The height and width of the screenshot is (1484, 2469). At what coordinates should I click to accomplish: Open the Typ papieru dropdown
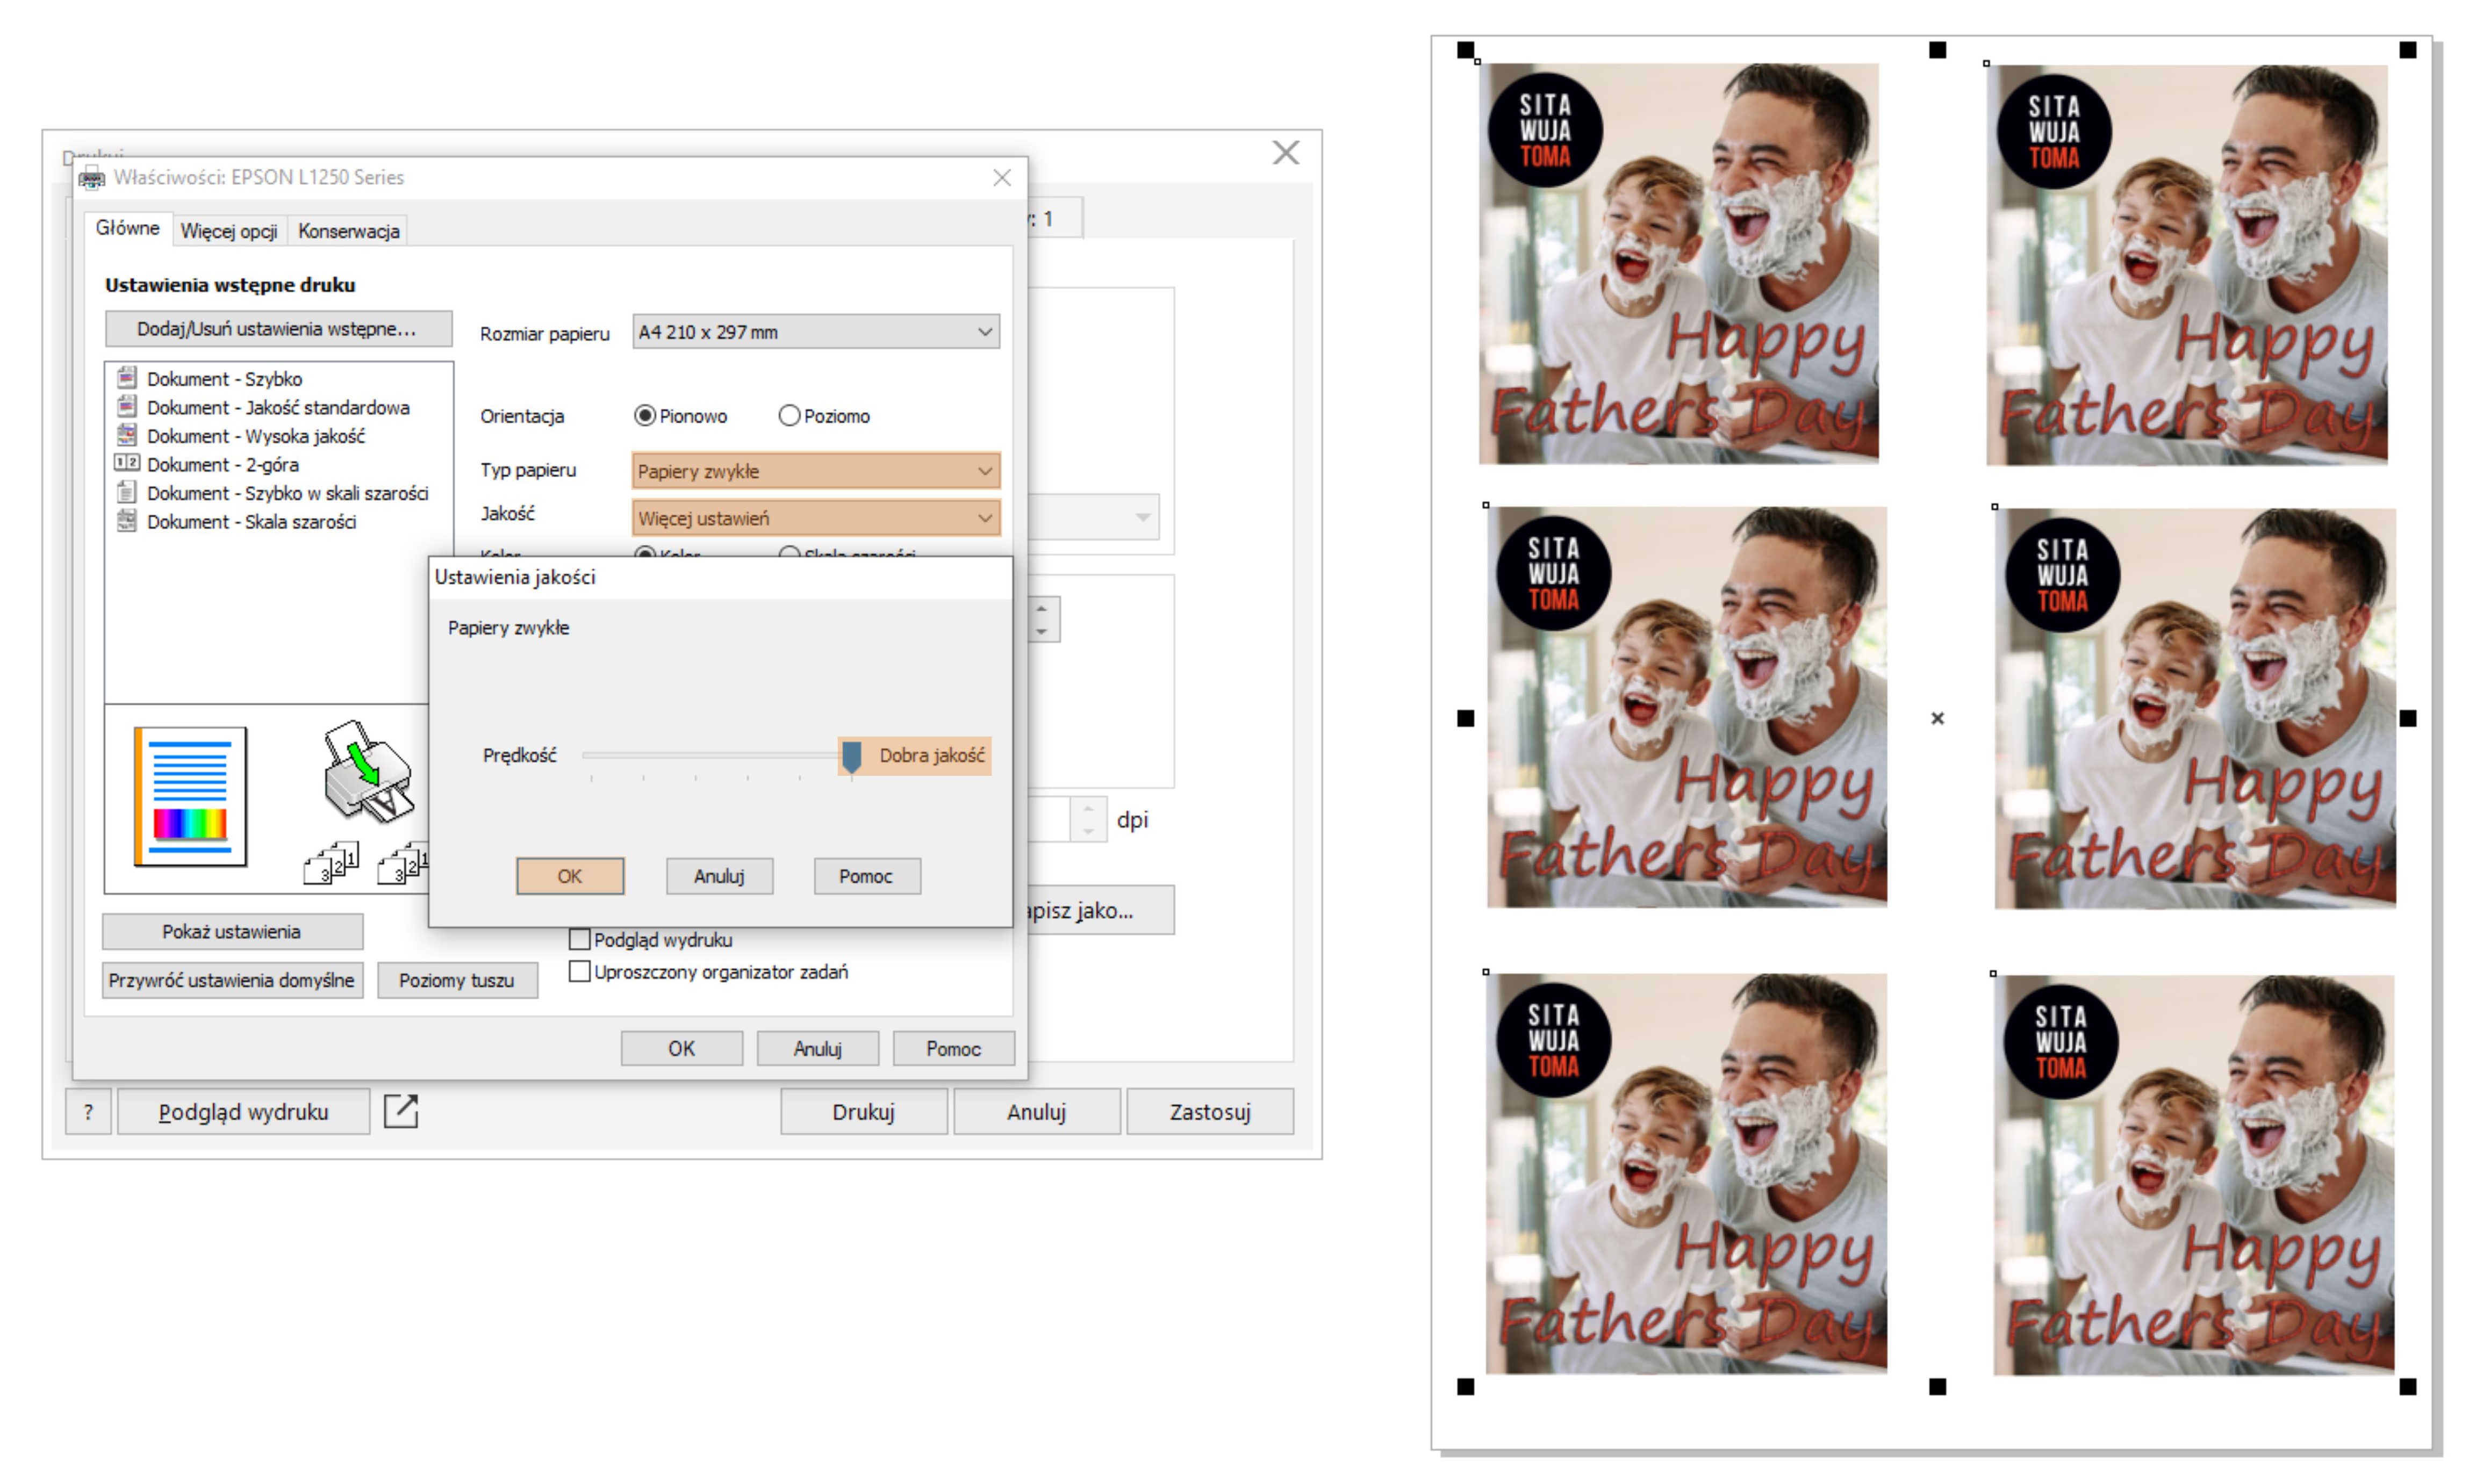click(x=815, y=471)
